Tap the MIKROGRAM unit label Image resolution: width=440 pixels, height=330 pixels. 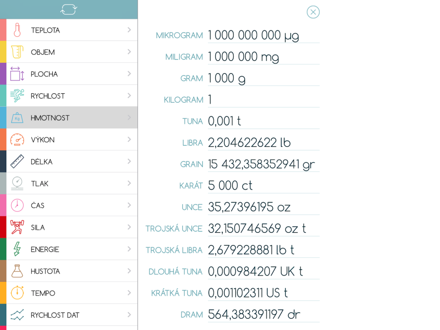click(x=179, y=35)
